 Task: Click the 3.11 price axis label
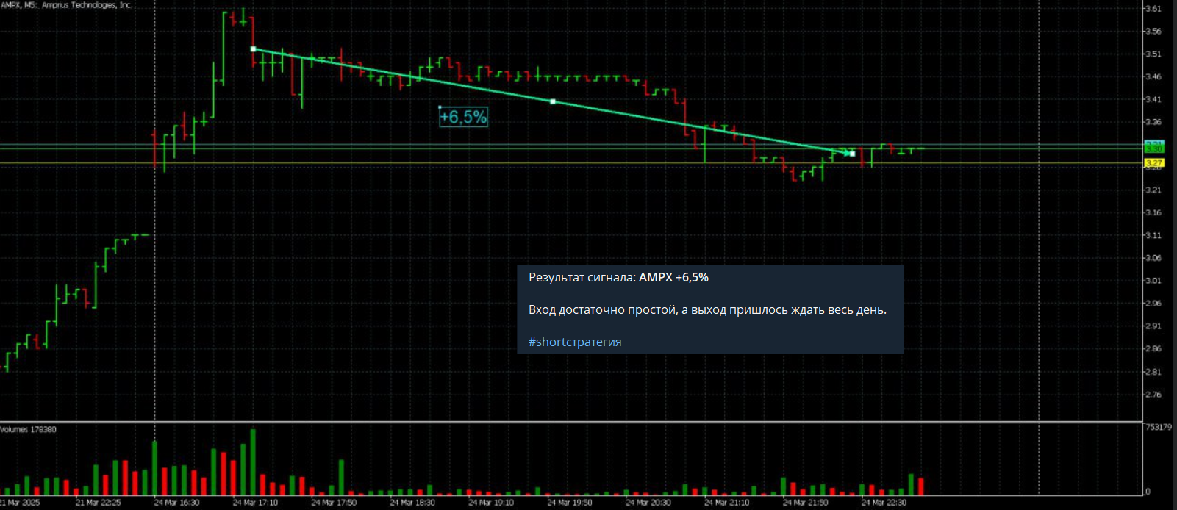tap(1153, 236)
